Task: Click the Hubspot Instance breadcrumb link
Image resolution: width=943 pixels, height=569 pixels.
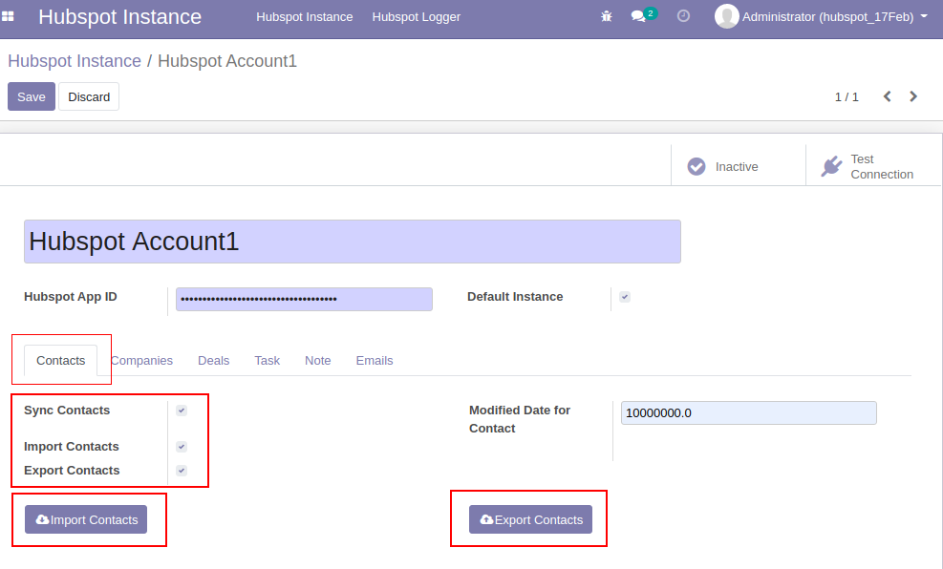Action: (74, 61)
